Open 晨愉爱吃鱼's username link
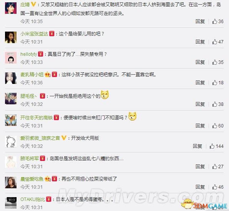Viewport: 229px width, 211px height. point(32,179)
